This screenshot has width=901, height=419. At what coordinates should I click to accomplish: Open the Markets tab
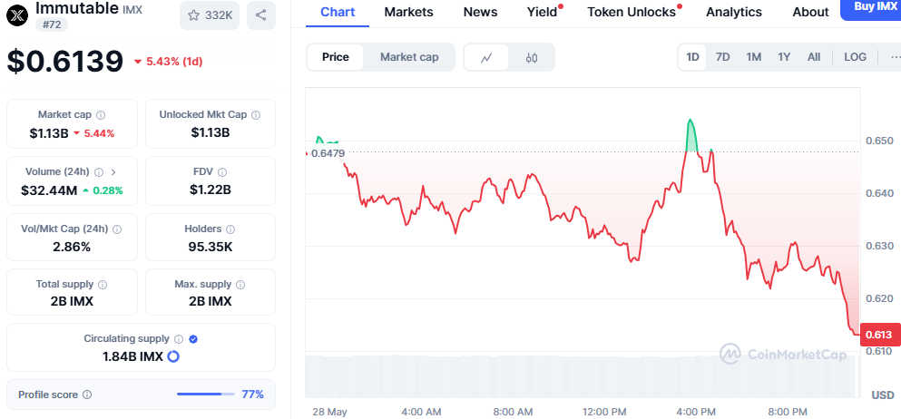(408, 12)
